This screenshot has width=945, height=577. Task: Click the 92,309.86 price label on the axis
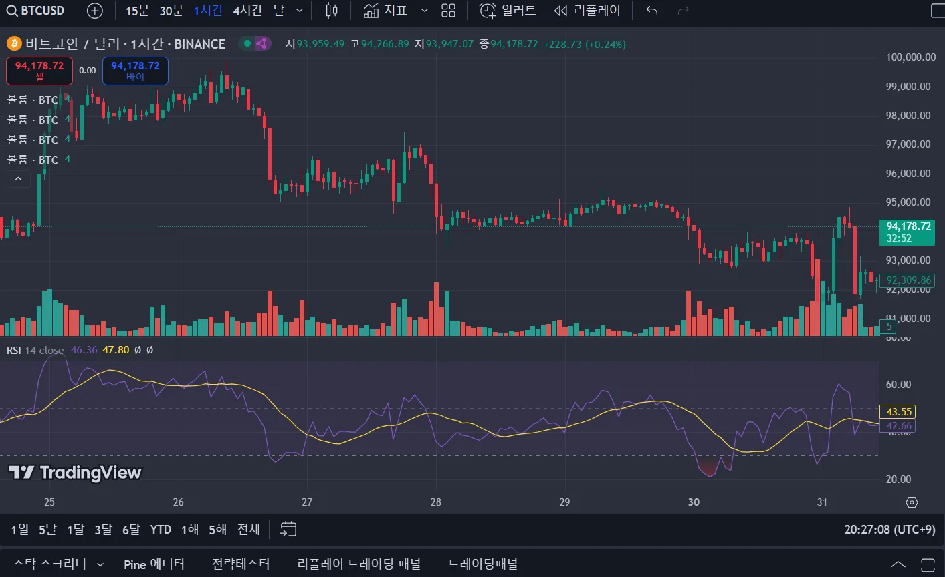pos(907,280)
